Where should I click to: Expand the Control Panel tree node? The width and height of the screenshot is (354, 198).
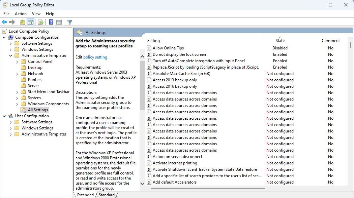point(17,62)
